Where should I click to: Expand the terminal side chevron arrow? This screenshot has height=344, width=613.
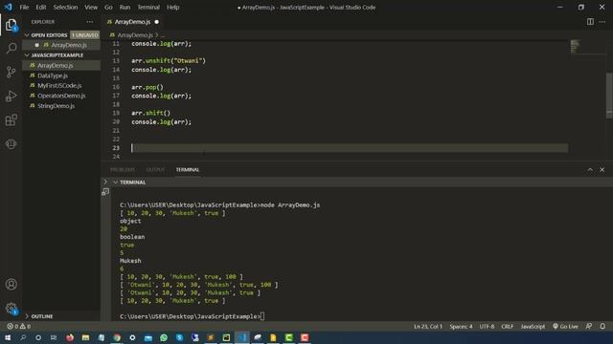(x=105, y=183)
